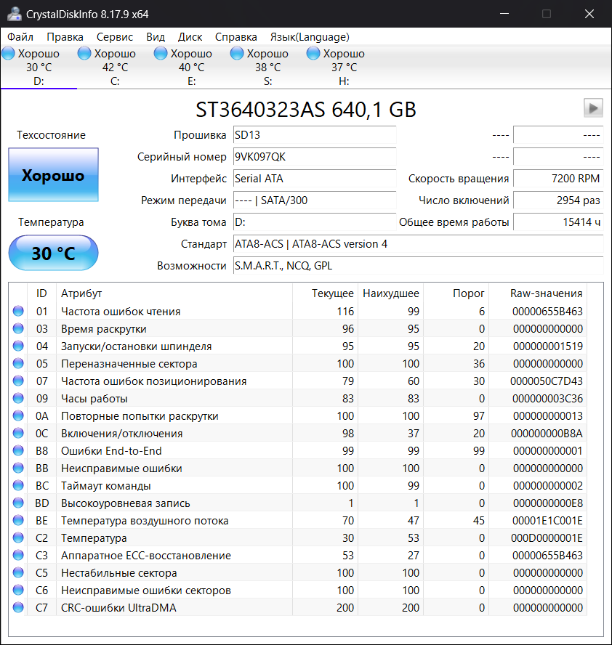Click status icon for attribute C2
Screen dimensions: 612x645
pos(18,537)
